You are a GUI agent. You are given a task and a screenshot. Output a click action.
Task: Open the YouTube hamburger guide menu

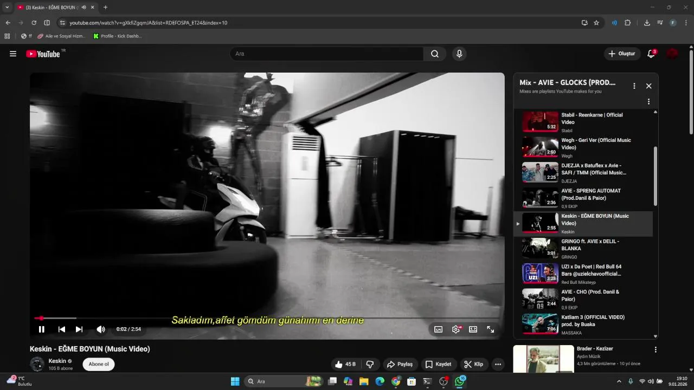[x=13, y=54]
